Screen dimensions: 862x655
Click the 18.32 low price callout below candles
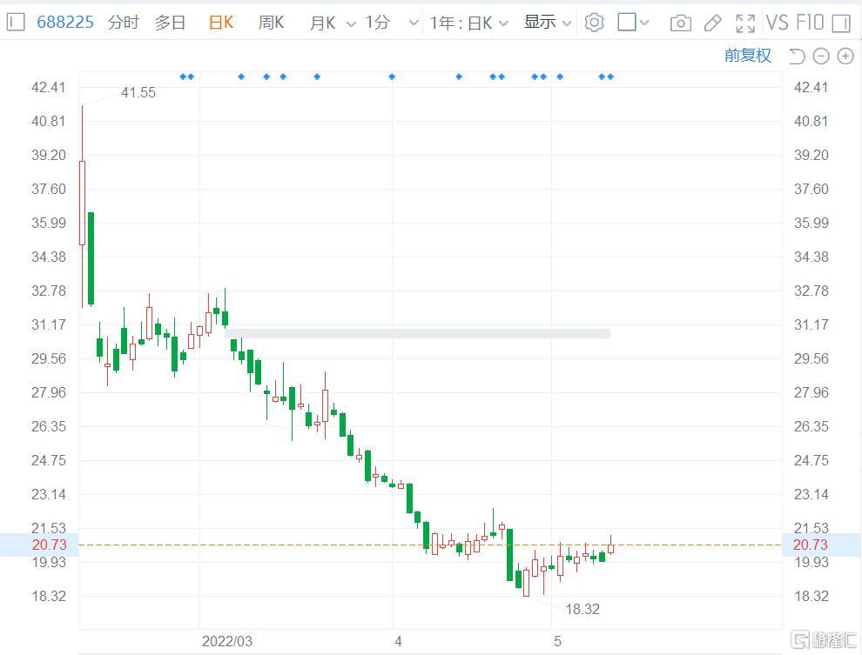583,609
